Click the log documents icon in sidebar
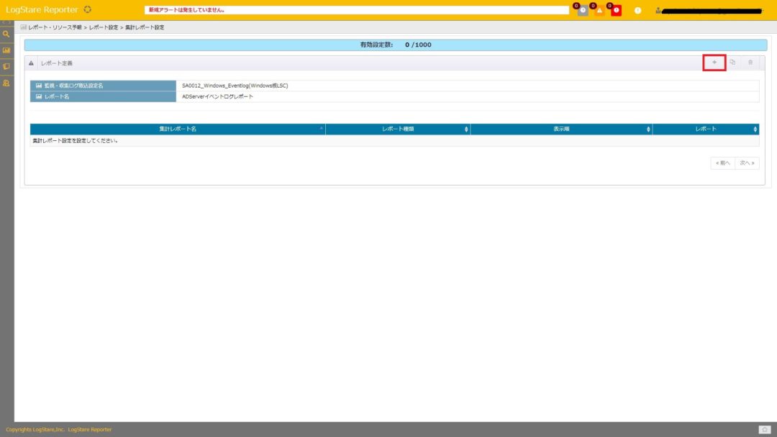 pos(6,67)
